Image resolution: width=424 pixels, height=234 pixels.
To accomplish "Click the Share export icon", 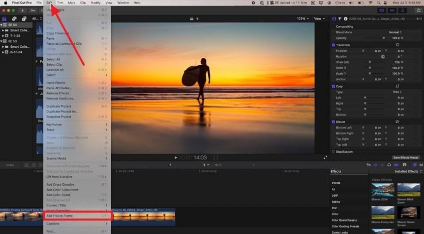I will [x=419, y=10].
